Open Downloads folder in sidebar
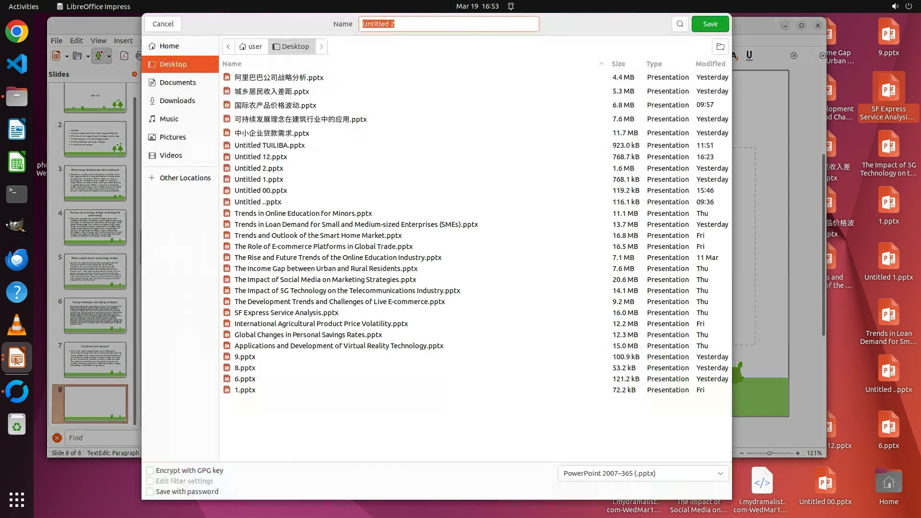This screenshot has width=921, height=518. click(177, 101)
